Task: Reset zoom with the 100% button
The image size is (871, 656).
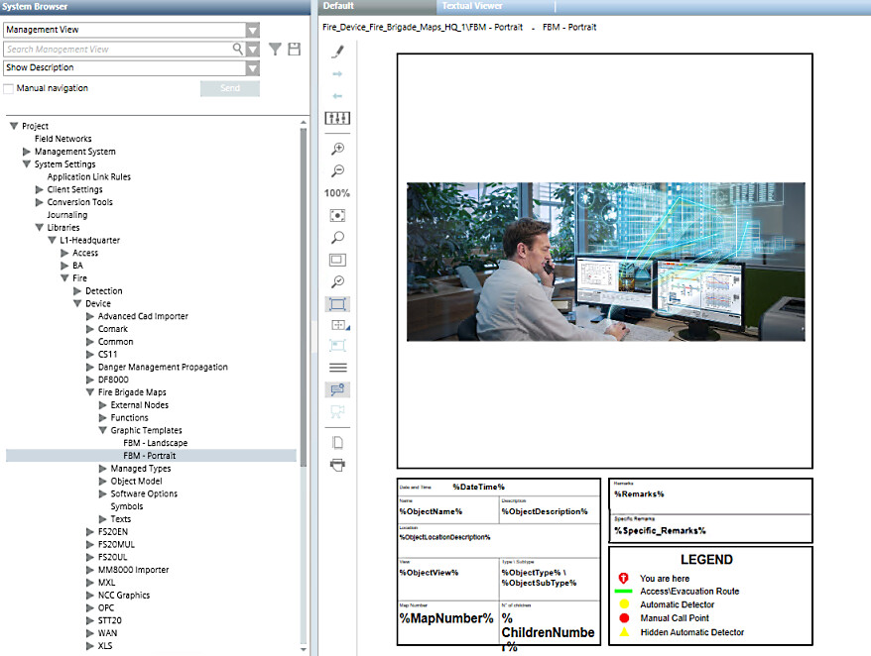Action: 337,193
